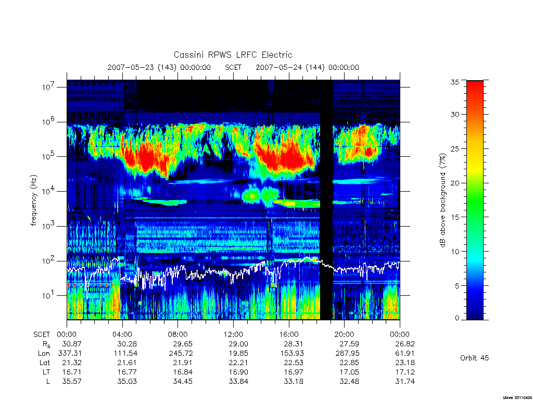Image resolution: width=533 pixels, height=400 pixels.
Task: Click the LT value '16.97'
Action: pos(294,372)
